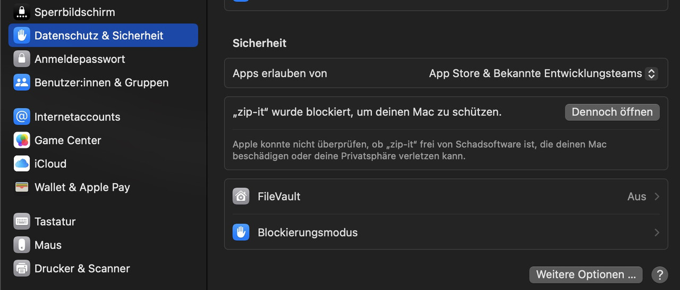Select Maus in the sidebar
Image resolution: width=680 pixels, height=290 pixels.
pos(48,245)
